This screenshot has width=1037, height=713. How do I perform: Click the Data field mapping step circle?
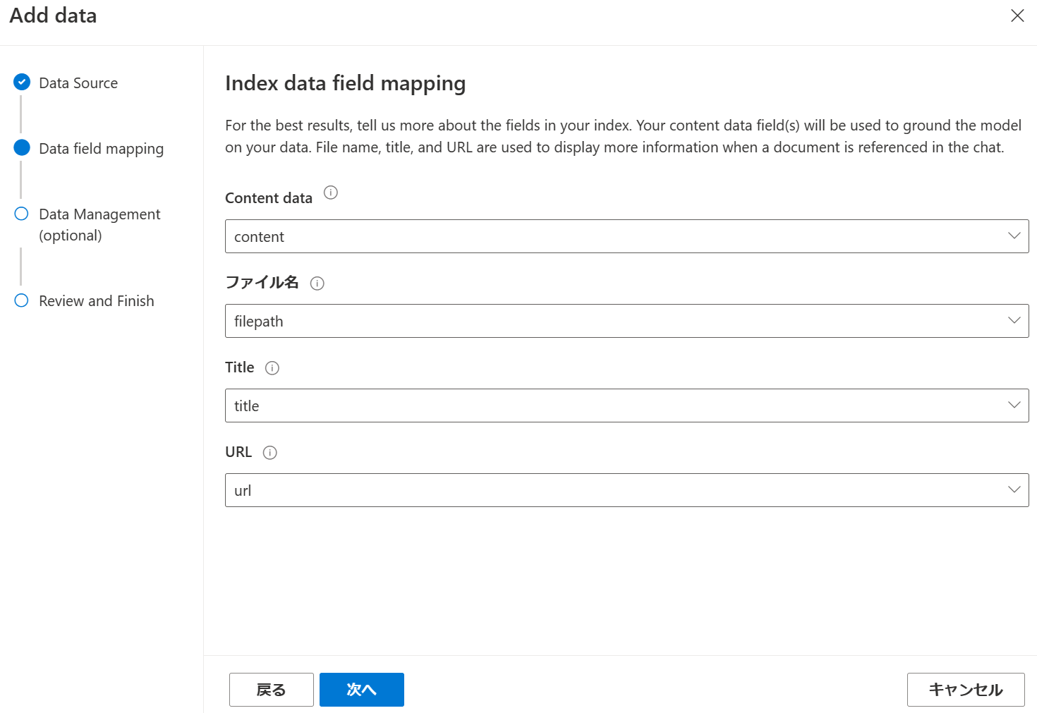[x=22, y=147]
